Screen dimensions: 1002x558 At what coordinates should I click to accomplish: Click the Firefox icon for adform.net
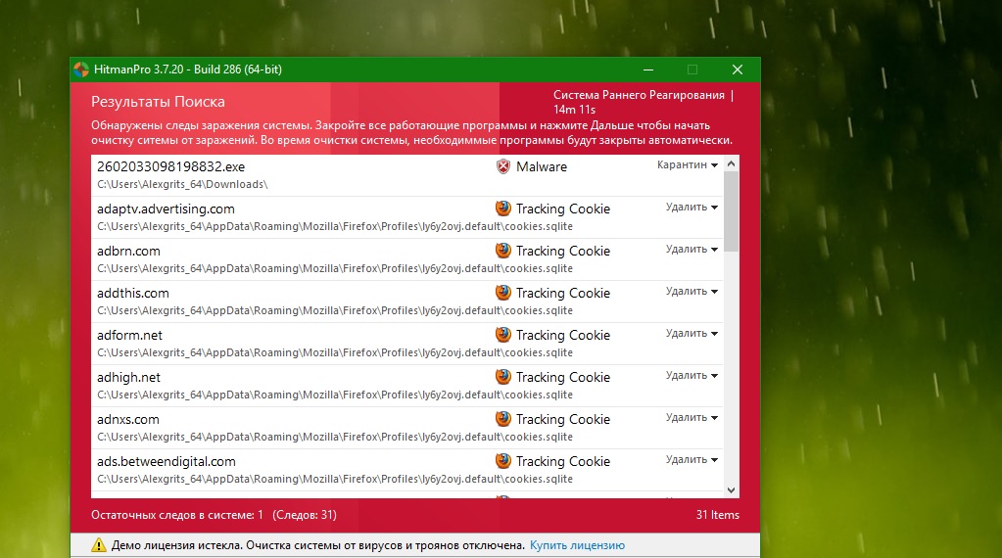tap(503, 335)
